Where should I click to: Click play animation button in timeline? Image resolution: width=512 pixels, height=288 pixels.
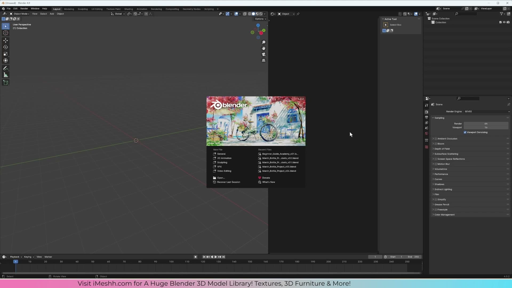215,257
